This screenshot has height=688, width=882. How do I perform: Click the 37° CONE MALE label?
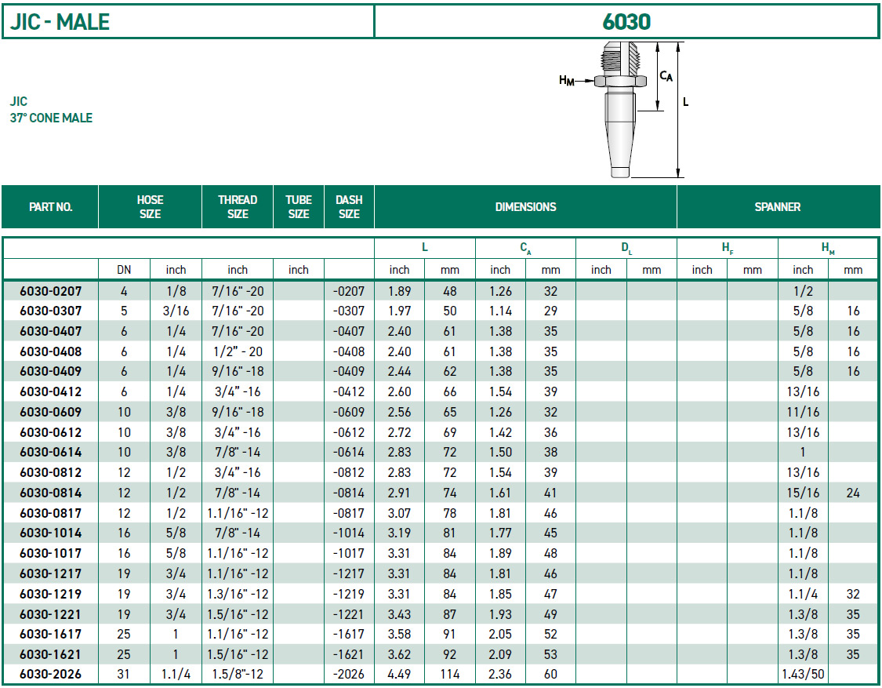(51, 118)
